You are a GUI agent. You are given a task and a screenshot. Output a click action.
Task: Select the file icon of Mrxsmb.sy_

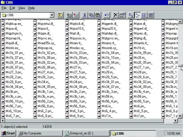(x=99, y=48)
